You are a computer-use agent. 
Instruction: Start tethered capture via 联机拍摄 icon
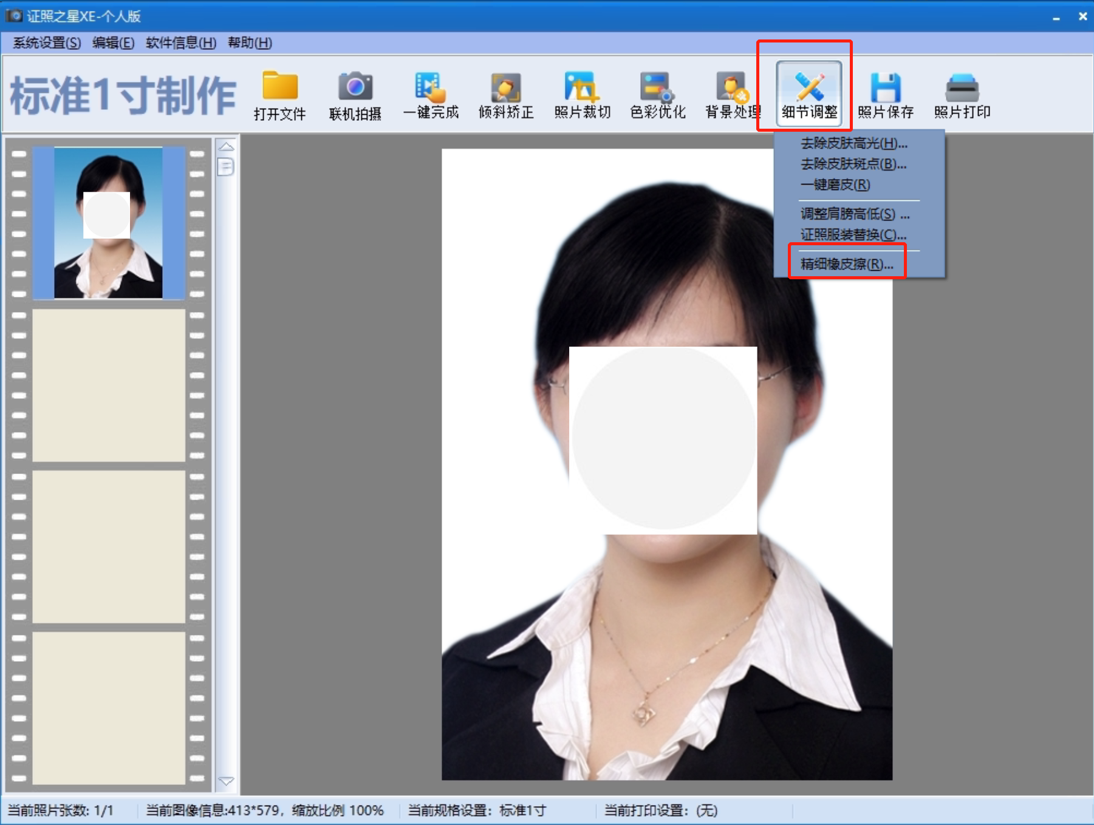355,94
